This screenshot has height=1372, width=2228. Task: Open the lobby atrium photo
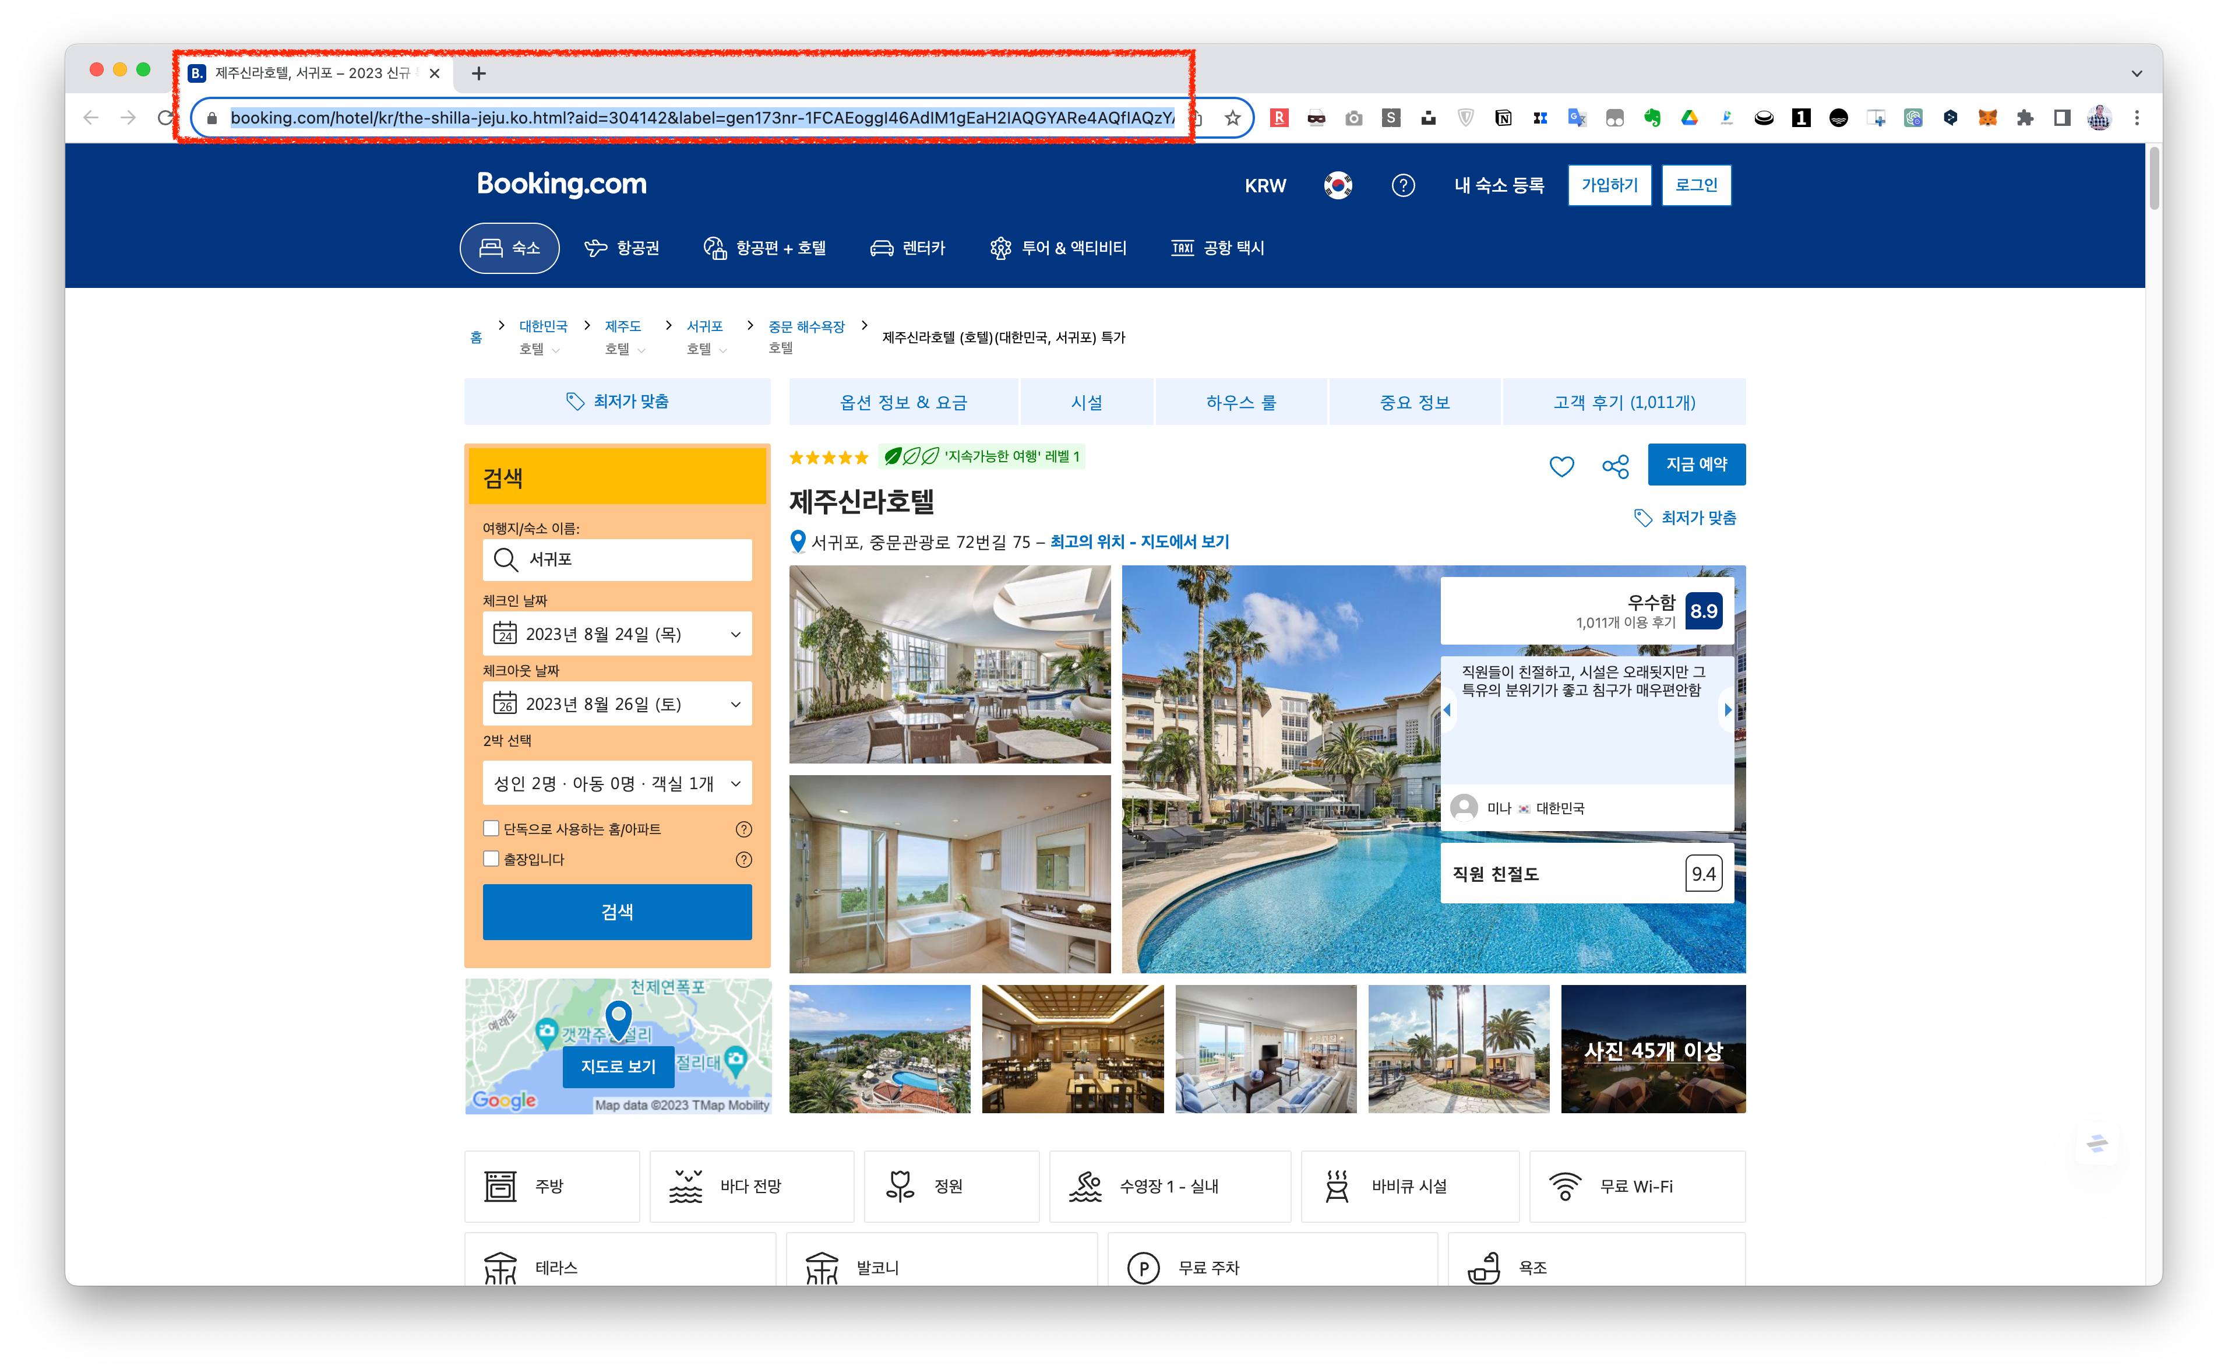(x=950, y=665)
